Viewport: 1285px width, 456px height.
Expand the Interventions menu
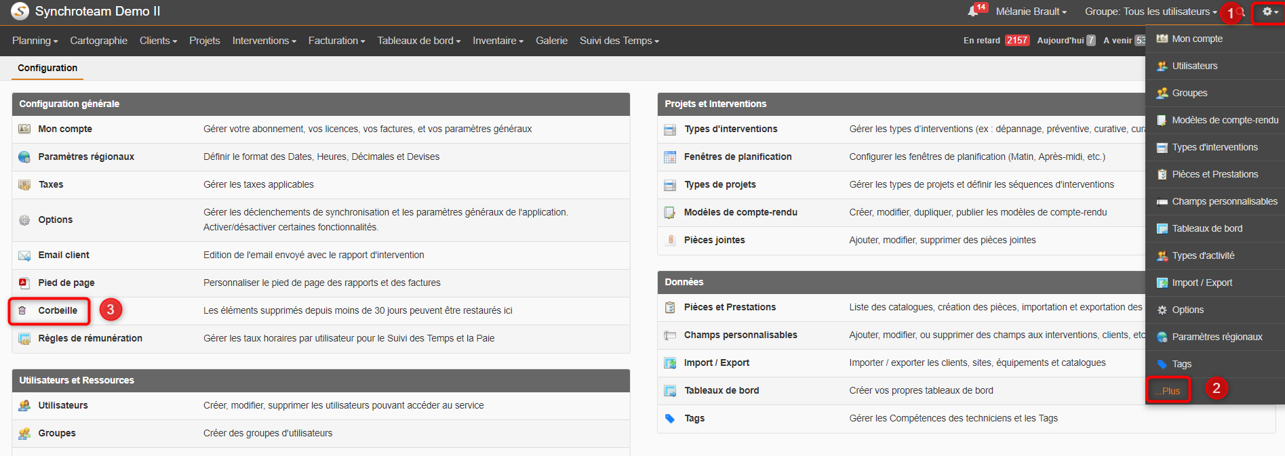tap(264, 41)
